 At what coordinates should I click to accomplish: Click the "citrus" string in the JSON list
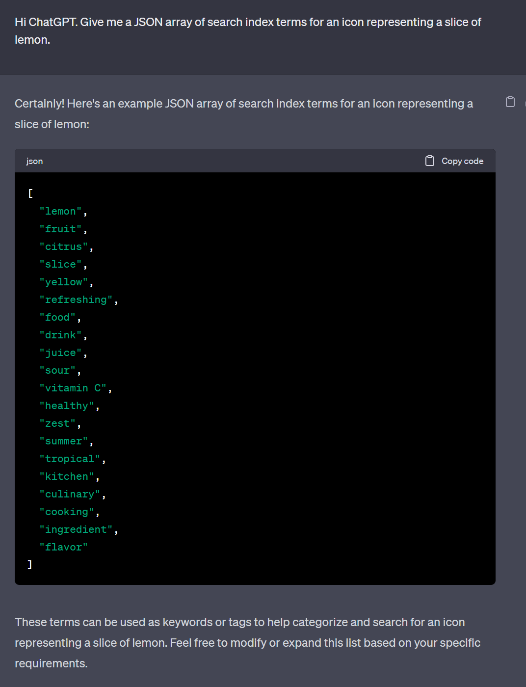click(64, 246)
